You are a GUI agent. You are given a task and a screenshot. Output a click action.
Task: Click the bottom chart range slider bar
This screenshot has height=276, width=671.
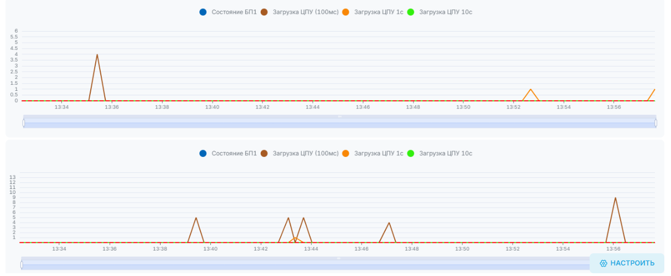(305, 263)
